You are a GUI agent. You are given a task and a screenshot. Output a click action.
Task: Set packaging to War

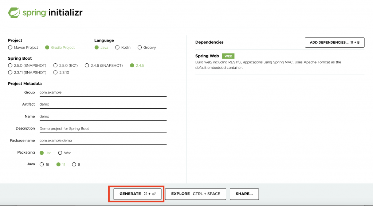pyautogui.click(x=60, y=153)
